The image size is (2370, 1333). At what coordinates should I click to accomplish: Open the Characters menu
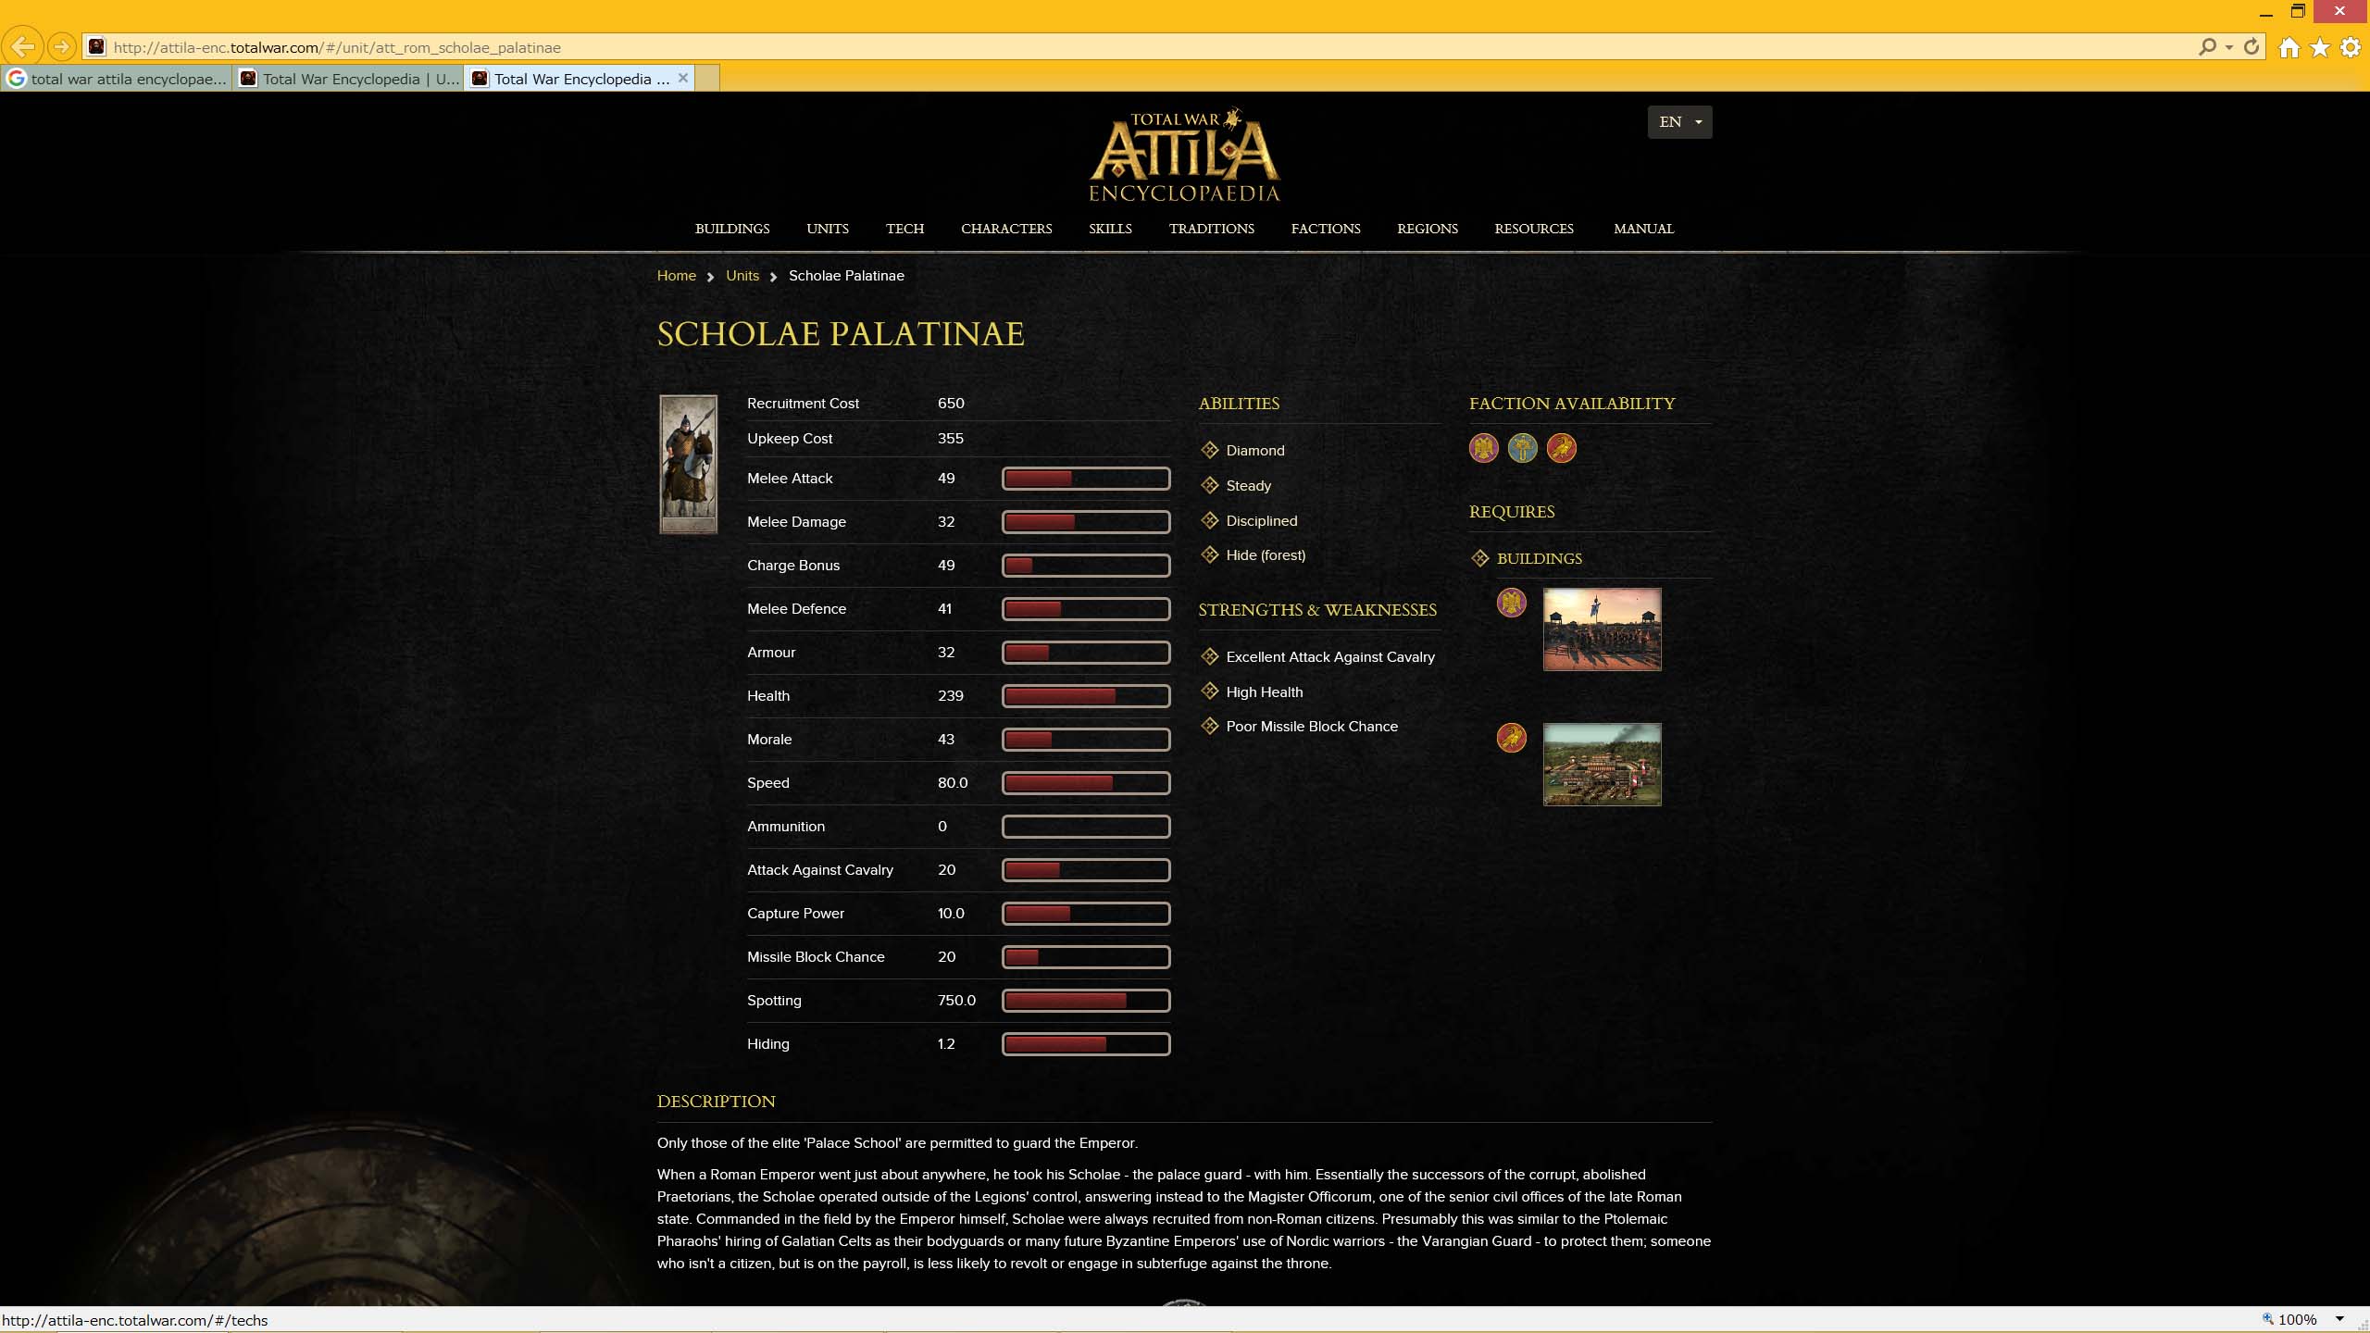(x=1006, y=229)
